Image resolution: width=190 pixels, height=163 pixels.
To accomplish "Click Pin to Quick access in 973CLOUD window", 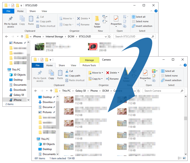I will pos(11,22).
